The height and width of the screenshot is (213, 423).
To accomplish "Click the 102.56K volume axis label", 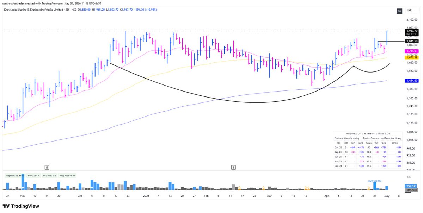I will click(412, 190).
